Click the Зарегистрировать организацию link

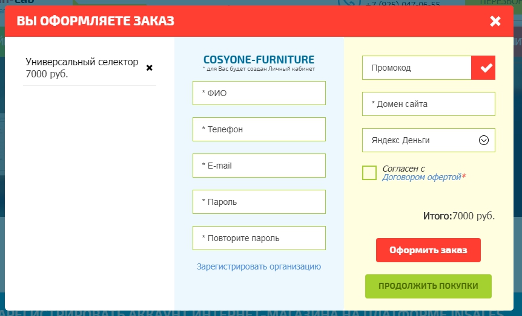tap(259, 266)
